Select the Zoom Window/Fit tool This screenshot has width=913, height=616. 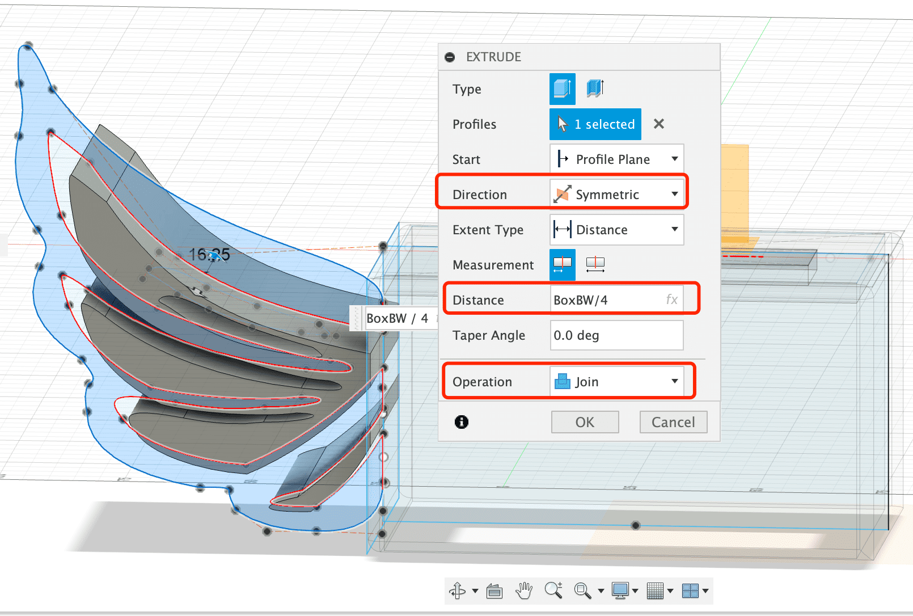[x=582, y=590]
